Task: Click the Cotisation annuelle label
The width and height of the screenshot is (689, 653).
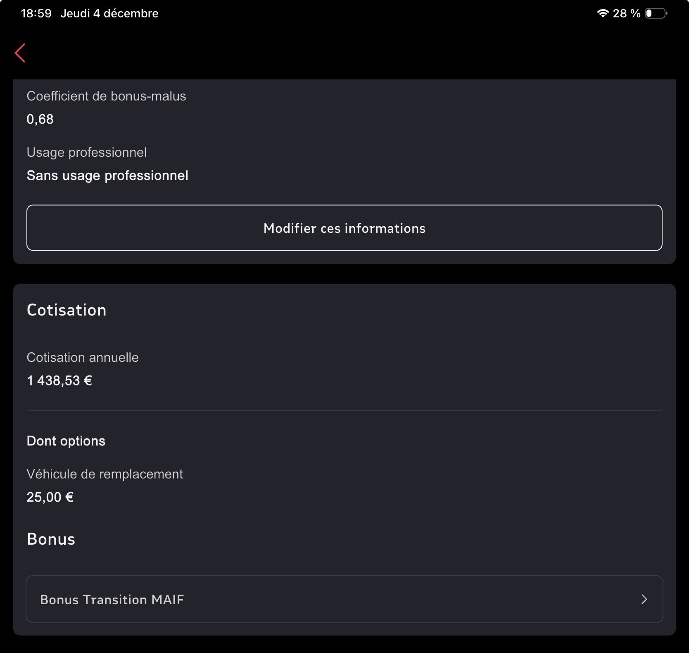Action: pos(83,357)
